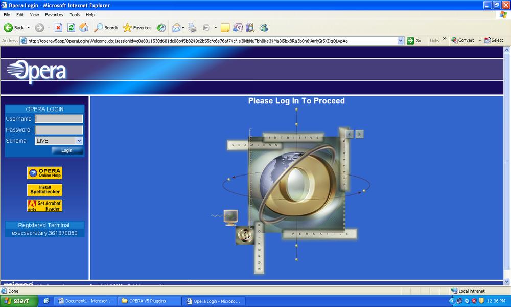Open the History icon beside Favorites
This screenshot has width=511, height=307.
point(161,28)
